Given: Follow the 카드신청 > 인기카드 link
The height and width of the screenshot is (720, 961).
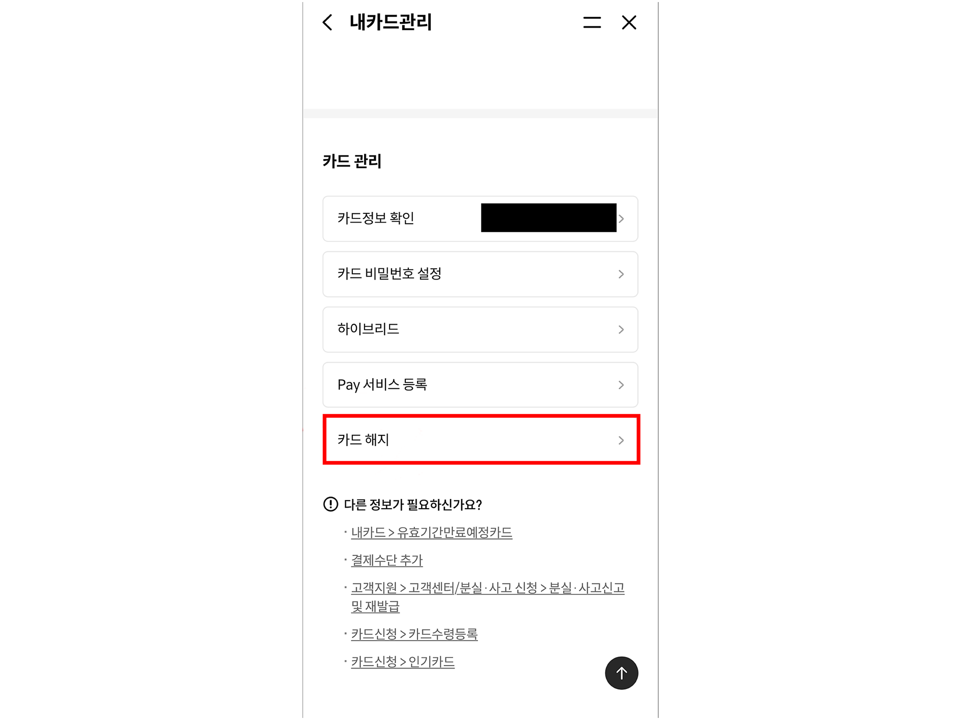Looking at the screenshot, I should tap(403, 662).
